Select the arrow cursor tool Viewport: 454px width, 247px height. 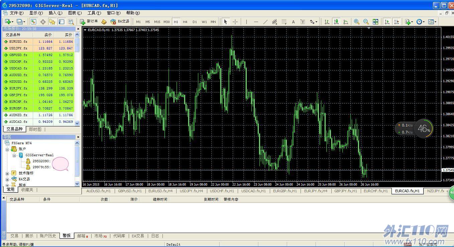(226, 22)
